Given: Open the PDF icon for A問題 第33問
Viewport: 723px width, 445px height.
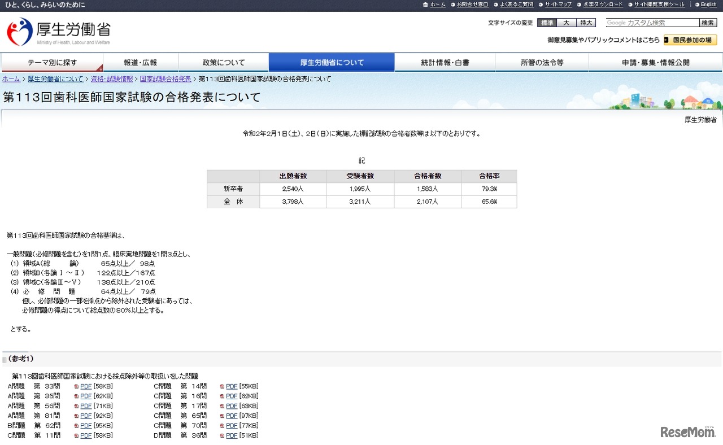Looking at the screenshot, I should [77, 386].
